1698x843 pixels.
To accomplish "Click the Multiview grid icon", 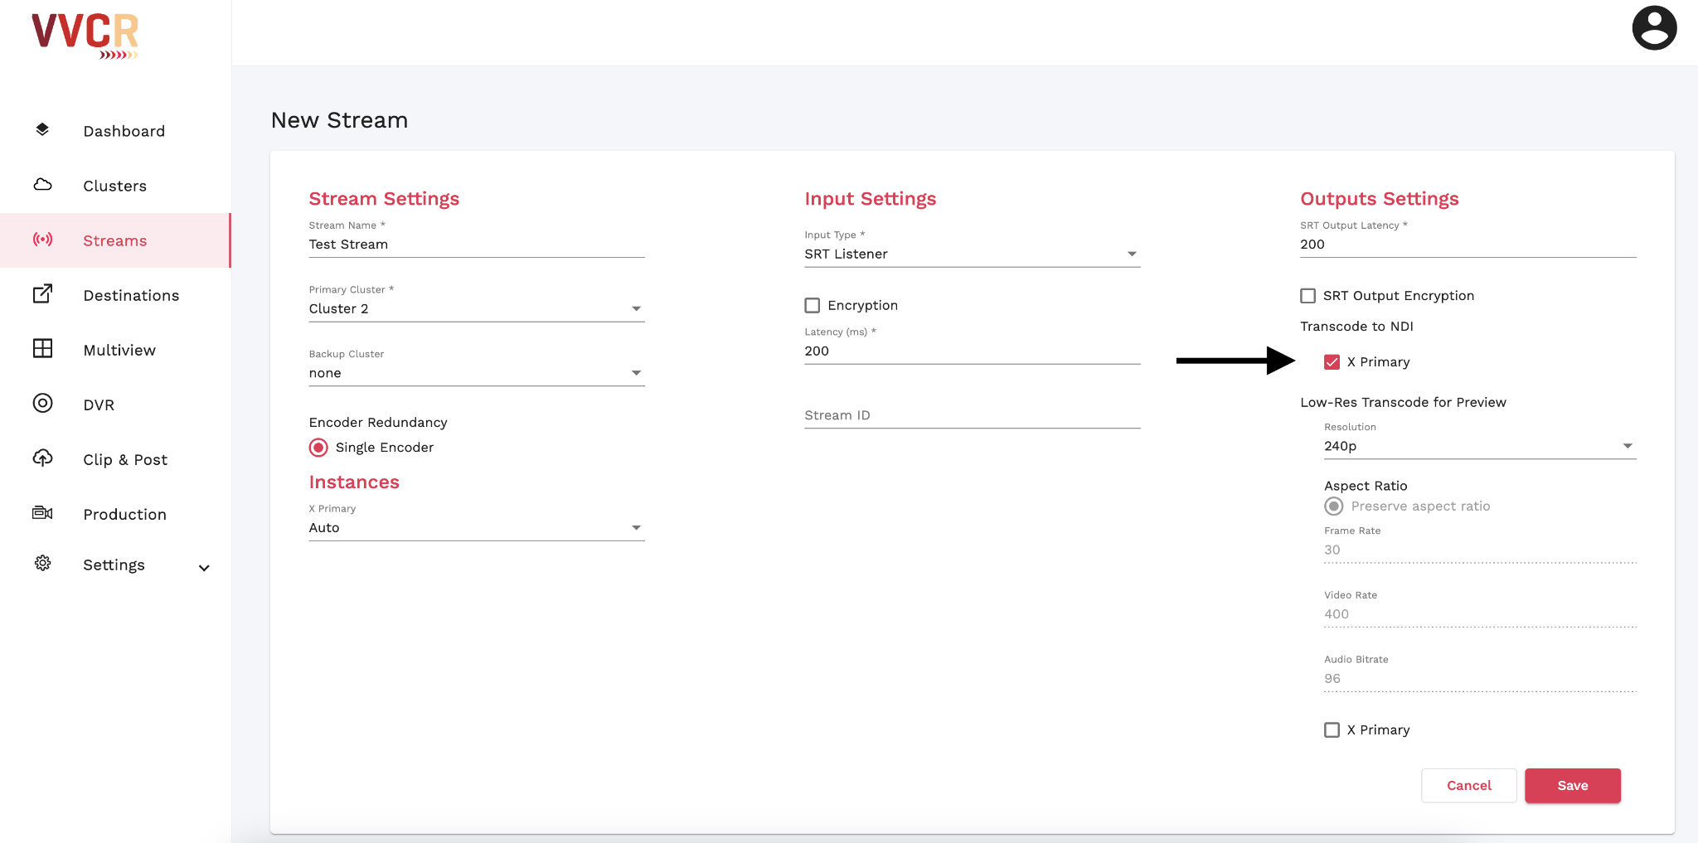I will [42, 349].
